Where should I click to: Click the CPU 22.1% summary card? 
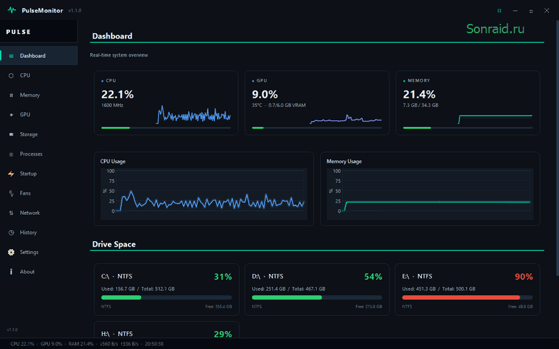tap(166, 103)
